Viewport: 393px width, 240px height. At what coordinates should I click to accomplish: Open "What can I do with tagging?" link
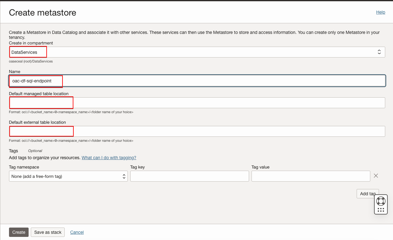coord(109,158)
